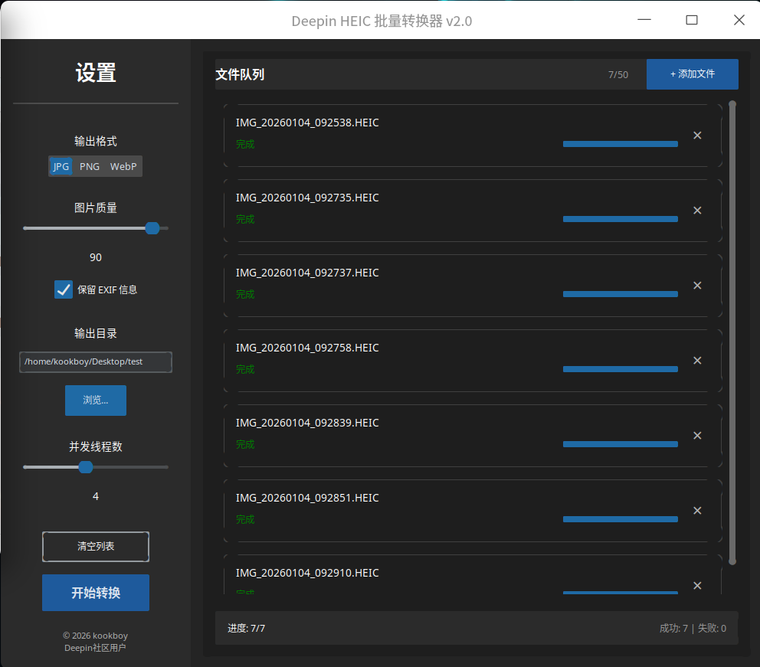Click the 浏览... button
The image size is (760, 667).
(x=96, y=400)
